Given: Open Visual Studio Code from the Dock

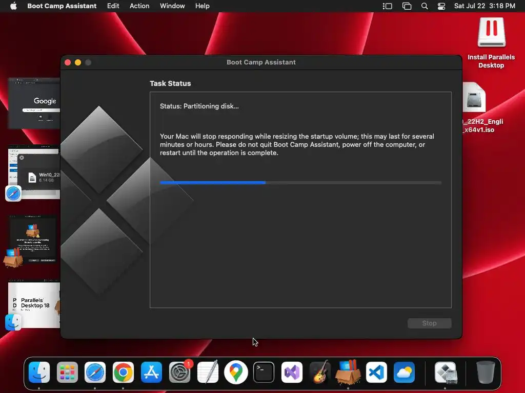Looking at the screenshot, I should [376, 373].
